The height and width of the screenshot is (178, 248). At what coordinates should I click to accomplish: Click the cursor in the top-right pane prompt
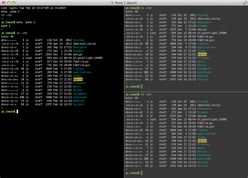click(x=142, y=86)
